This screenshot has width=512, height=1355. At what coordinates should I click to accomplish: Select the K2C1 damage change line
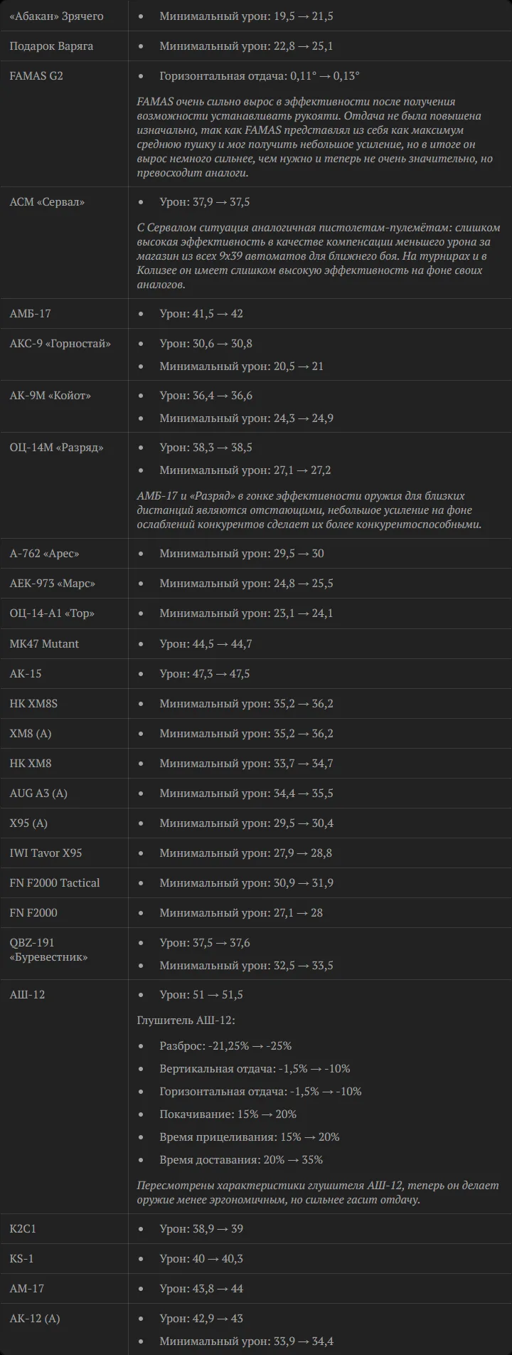point(201,1229)
